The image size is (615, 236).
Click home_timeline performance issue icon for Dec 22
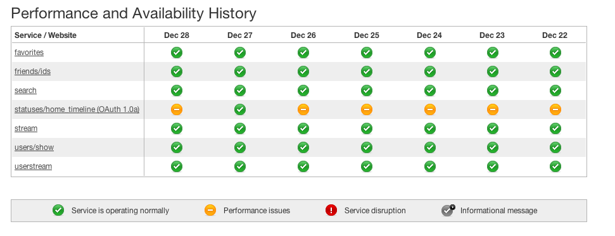(555, 109)
